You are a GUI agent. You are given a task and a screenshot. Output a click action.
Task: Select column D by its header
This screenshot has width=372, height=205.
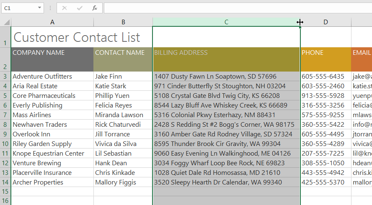326,22
